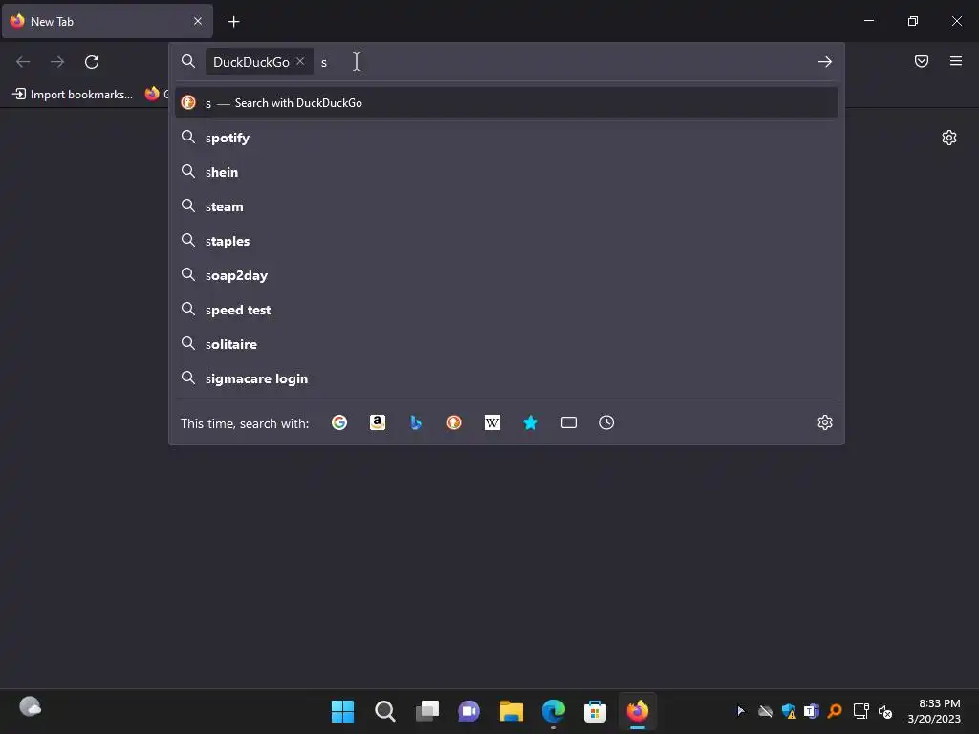Screen dimensions: 979x734
Task: Choose the sigmacare login suggestion
Action: [x=507, y=378]
